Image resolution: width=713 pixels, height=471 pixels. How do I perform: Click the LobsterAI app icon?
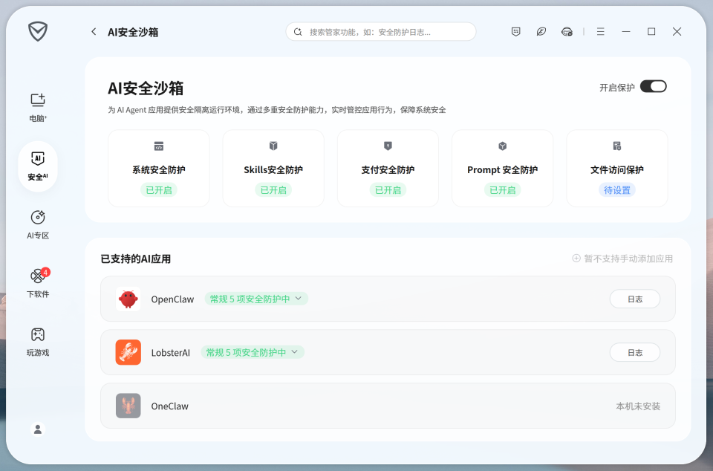(128, 352)
